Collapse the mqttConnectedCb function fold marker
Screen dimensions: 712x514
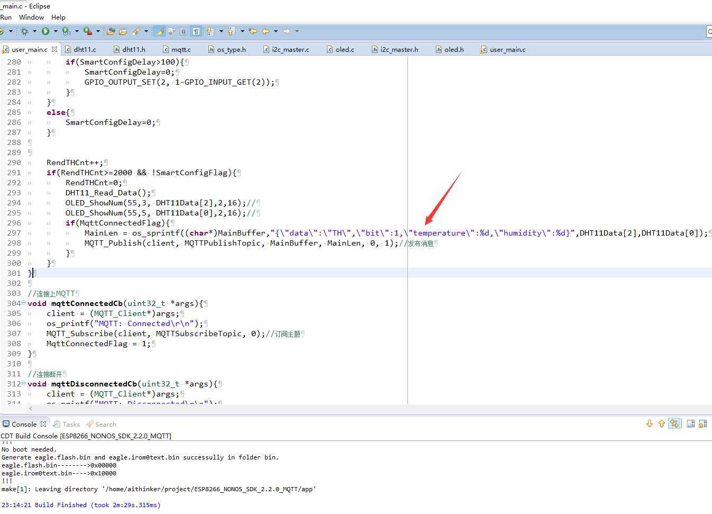23,303
